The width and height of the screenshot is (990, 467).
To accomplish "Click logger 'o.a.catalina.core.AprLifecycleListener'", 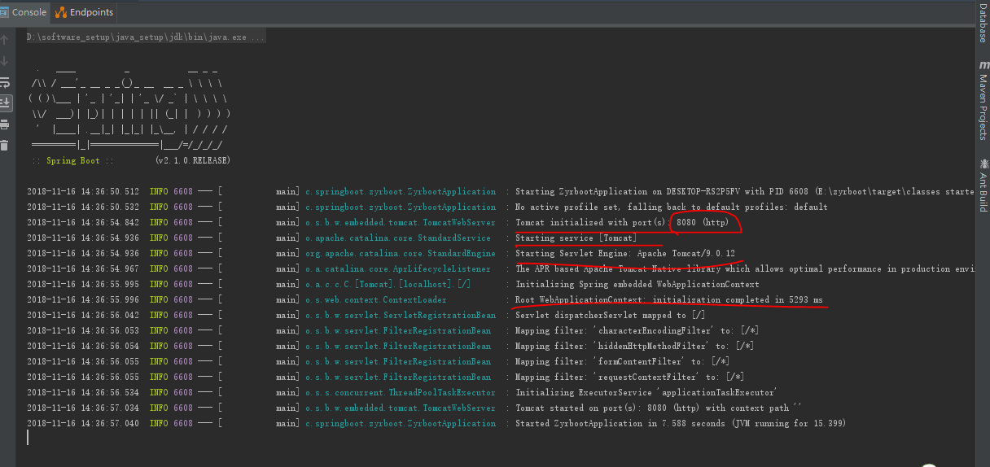I will coord(398,269).
